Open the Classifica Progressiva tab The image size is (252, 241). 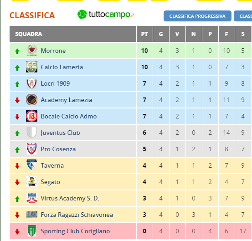(x=197, y=16)
